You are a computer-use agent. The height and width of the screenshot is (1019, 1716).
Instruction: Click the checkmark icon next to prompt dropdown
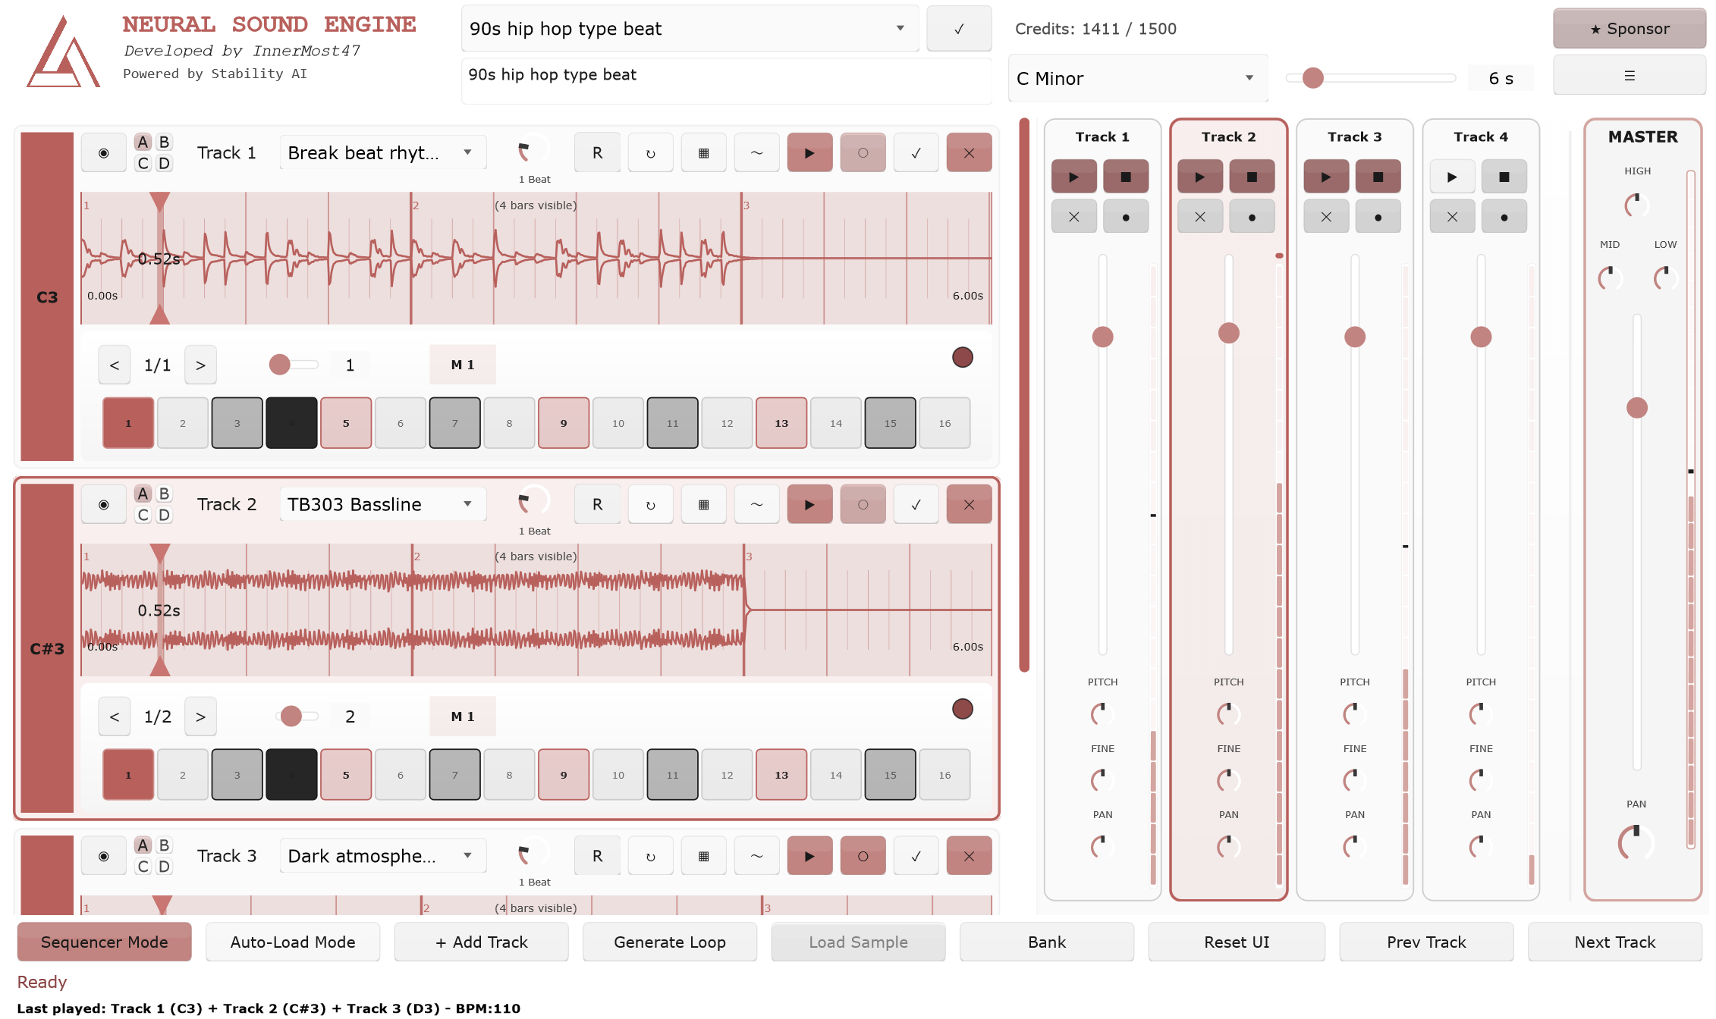point(958,29)
